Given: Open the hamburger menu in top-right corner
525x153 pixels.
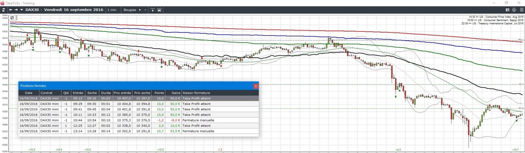Looking at the screenshot, I should (x=521, y=9).
